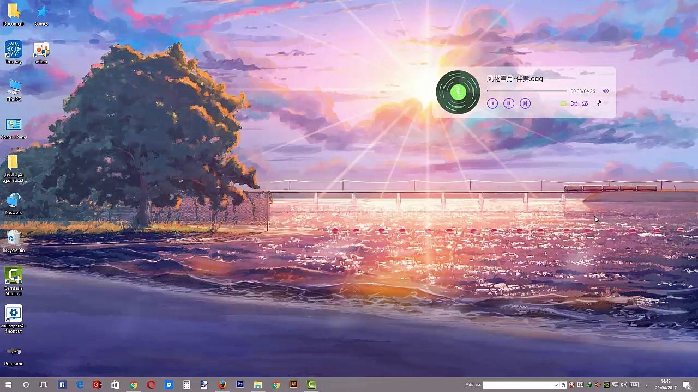Open Adobe Illustrator from taskbar

tap(293, 385)
